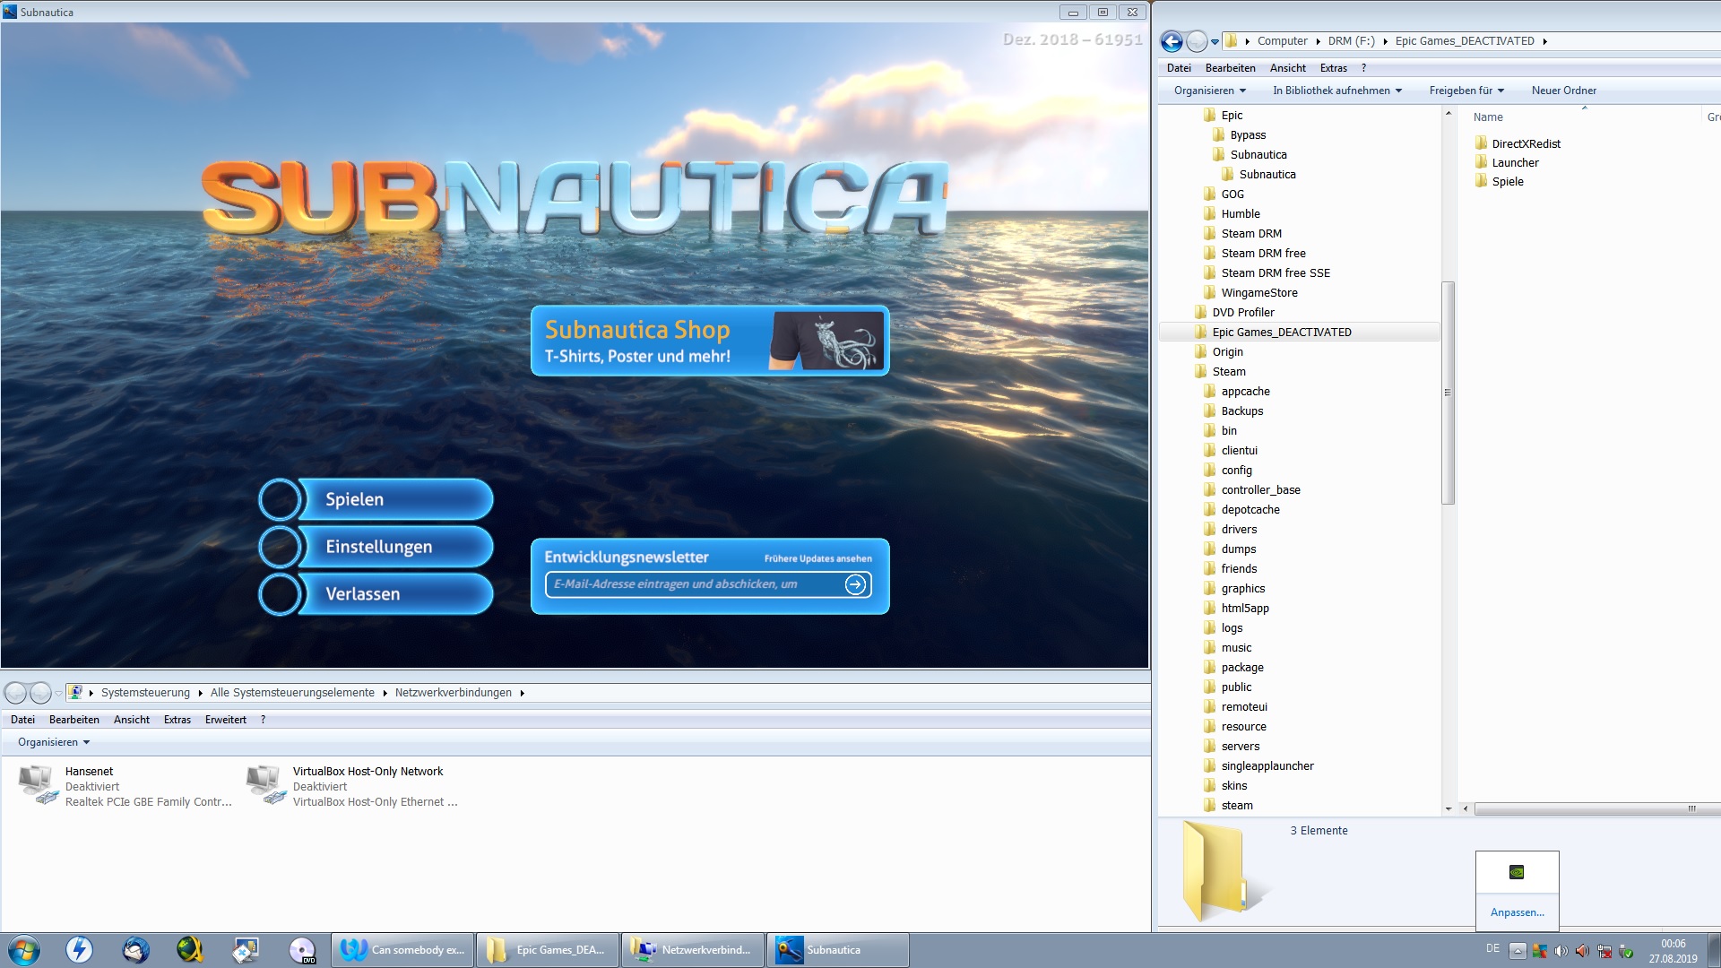The height and width of the screenshot is (968, 1721).
Task: Open Datei menu in Epic Games explorer
Action: (x=1179, y=68)
